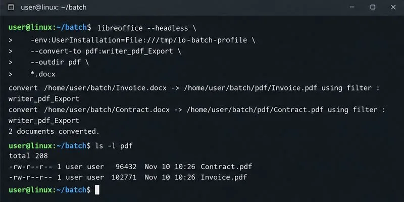Minimize the terminal window
The image size is (404, 202).
(352, 7)
